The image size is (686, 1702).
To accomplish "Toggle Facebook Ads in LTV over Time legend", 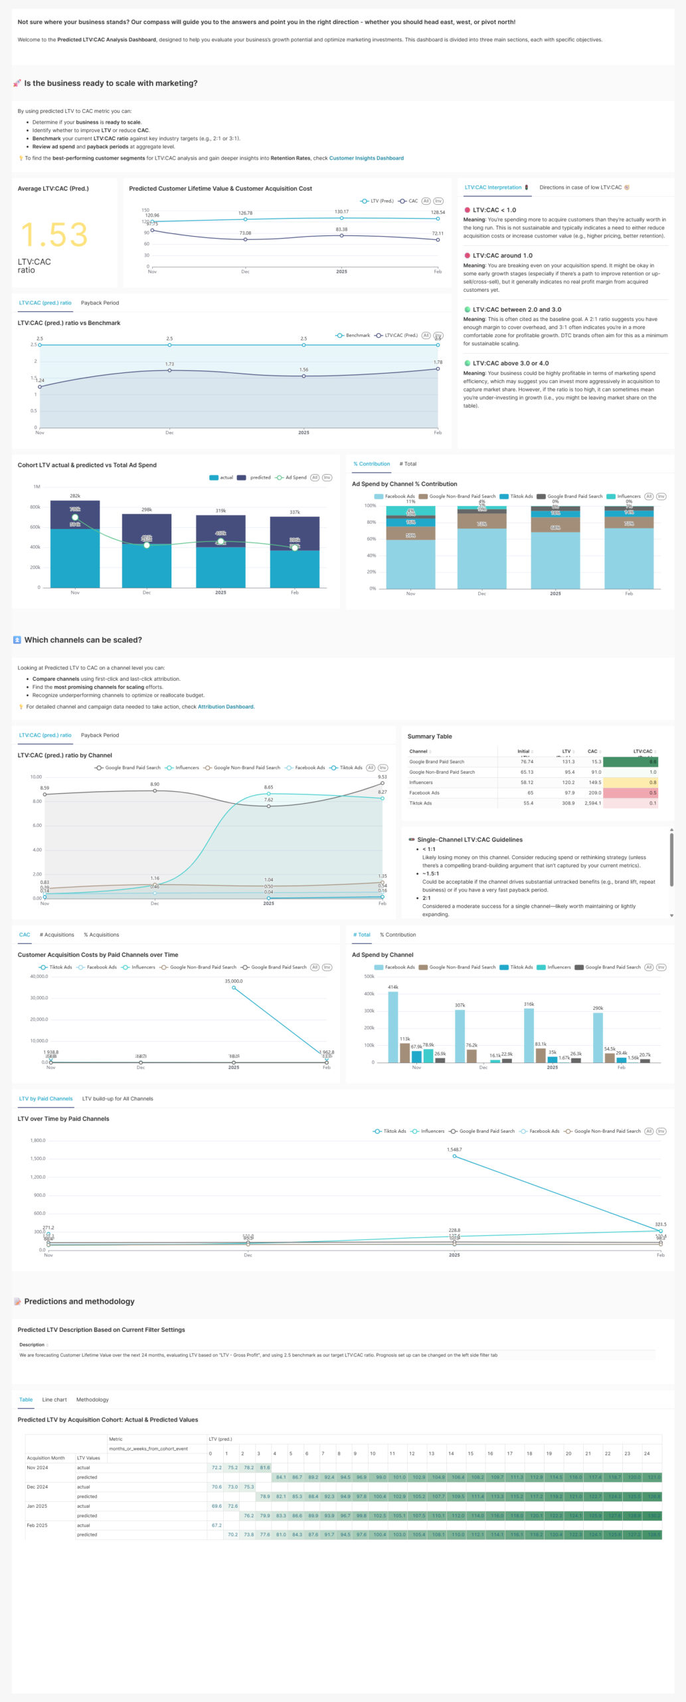I will coord(539,1131).
